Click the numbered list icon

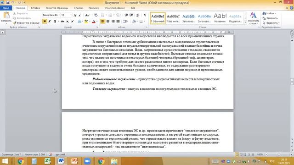click(x=110, y=15)
